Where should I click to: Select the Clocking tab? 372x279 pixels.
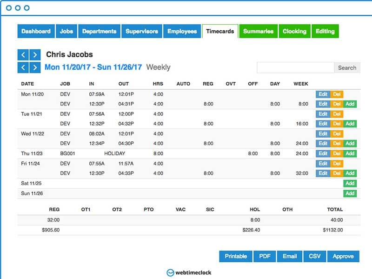point(294,31)
